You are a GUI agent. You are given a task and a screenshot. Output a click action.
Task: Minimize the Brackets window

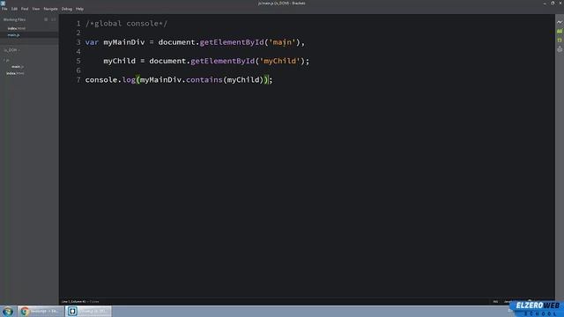pyautogui.click(x=545, y=3)
